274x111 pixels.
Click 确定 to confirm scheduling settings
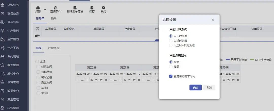point(195,87)
